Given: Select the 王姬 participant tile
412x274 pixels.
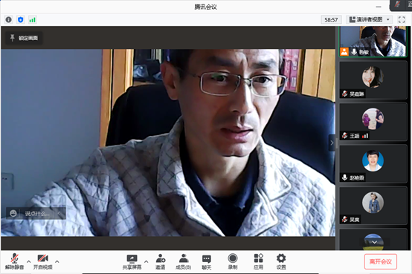Looking at the screenshot, I should (373, 122).
